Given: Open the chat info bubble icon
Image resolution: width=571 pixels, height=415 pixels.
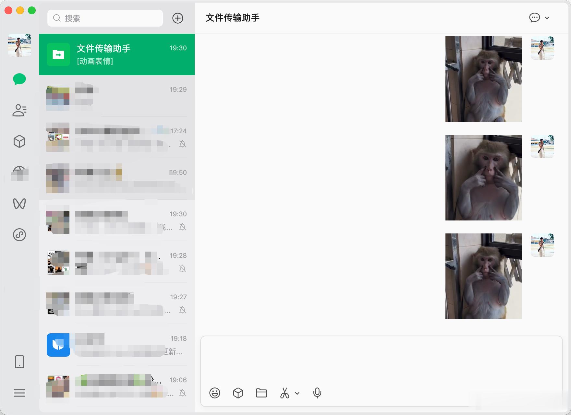Looking at the screenshot, I should pos(535,18).
